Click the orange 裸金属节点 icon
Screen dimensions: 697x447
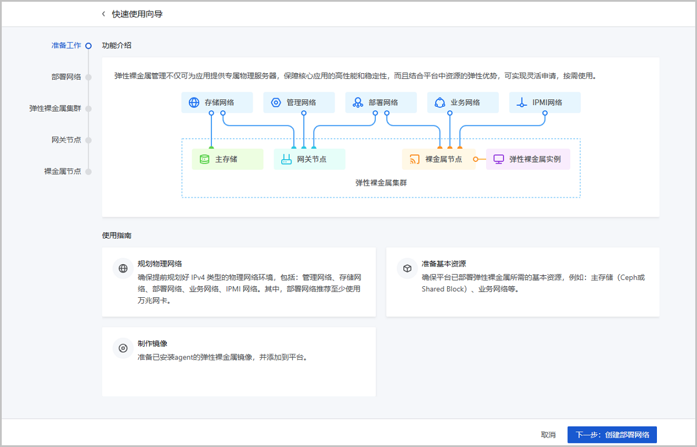(x=414, y=159)
